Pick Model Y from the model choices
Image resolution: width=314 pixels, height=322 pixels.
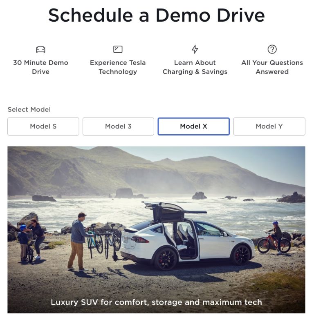point(269,127)
